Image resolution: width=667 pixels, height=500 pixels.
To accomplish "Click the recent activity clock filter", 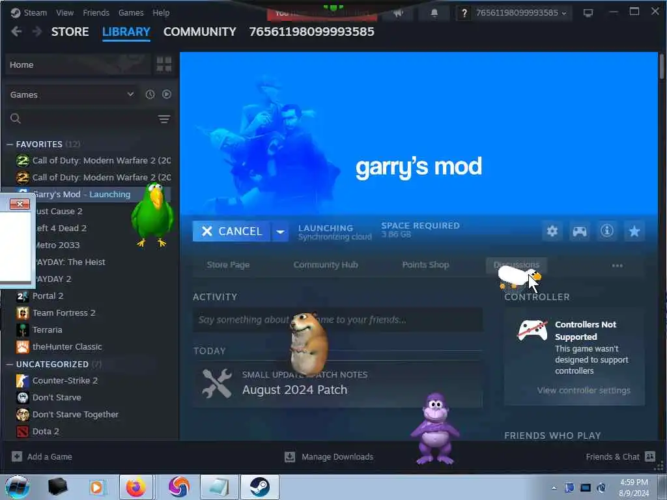I will tap(150, 94).
